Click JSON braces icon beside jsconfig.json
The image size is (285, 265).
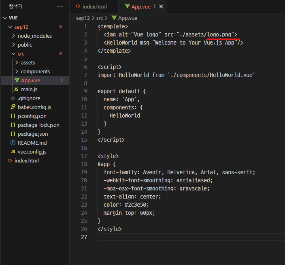click(13, 116)
